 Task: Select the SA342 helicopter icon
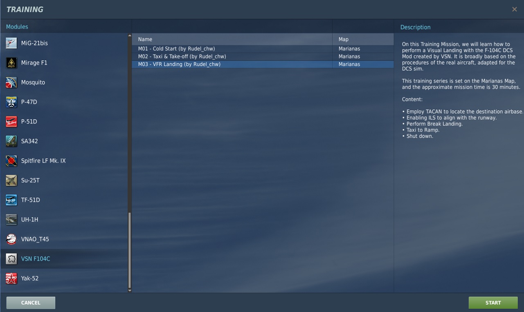pos(11,141)
